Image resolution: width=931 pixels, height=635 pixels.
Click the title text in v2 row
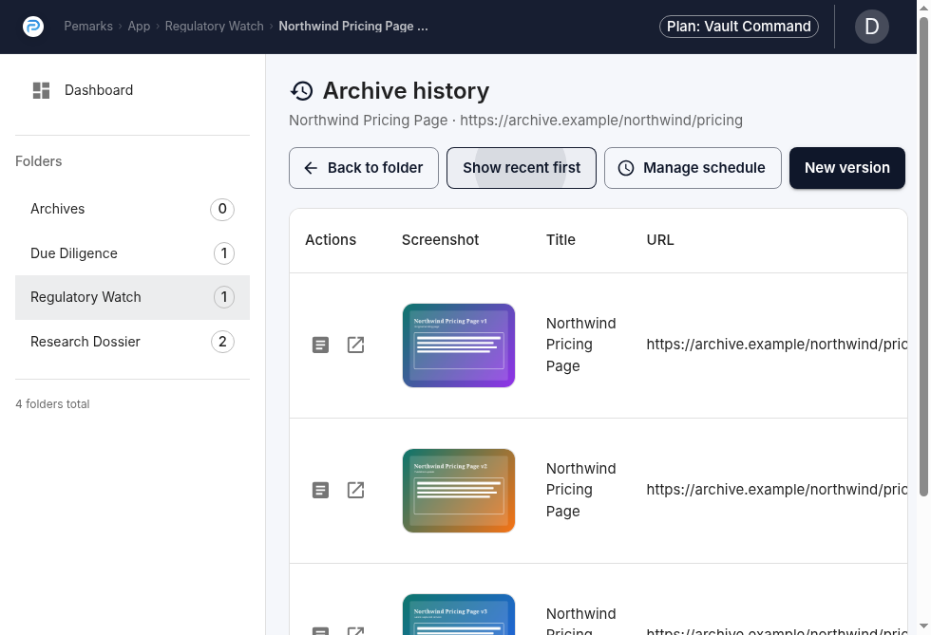[x=580, y=490]
